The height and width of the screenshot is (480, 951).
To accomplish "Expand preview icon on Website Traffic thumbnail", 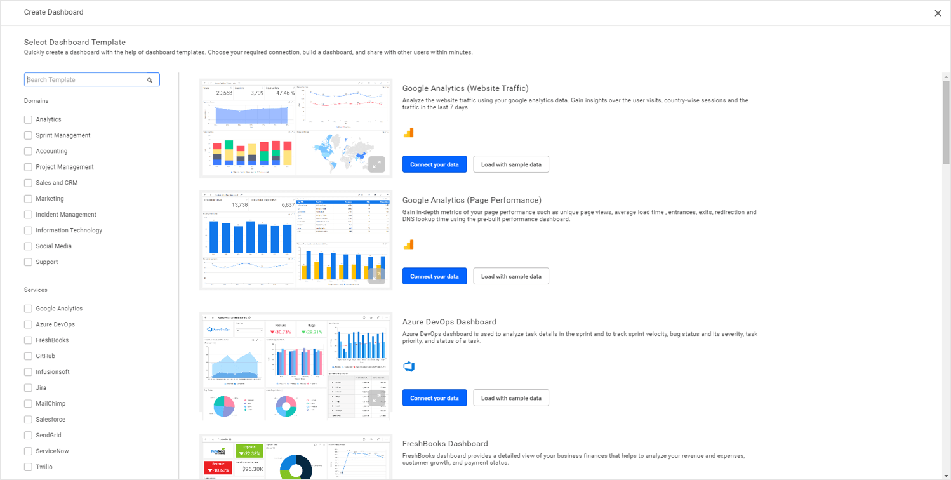I will (x=376, y=164).
